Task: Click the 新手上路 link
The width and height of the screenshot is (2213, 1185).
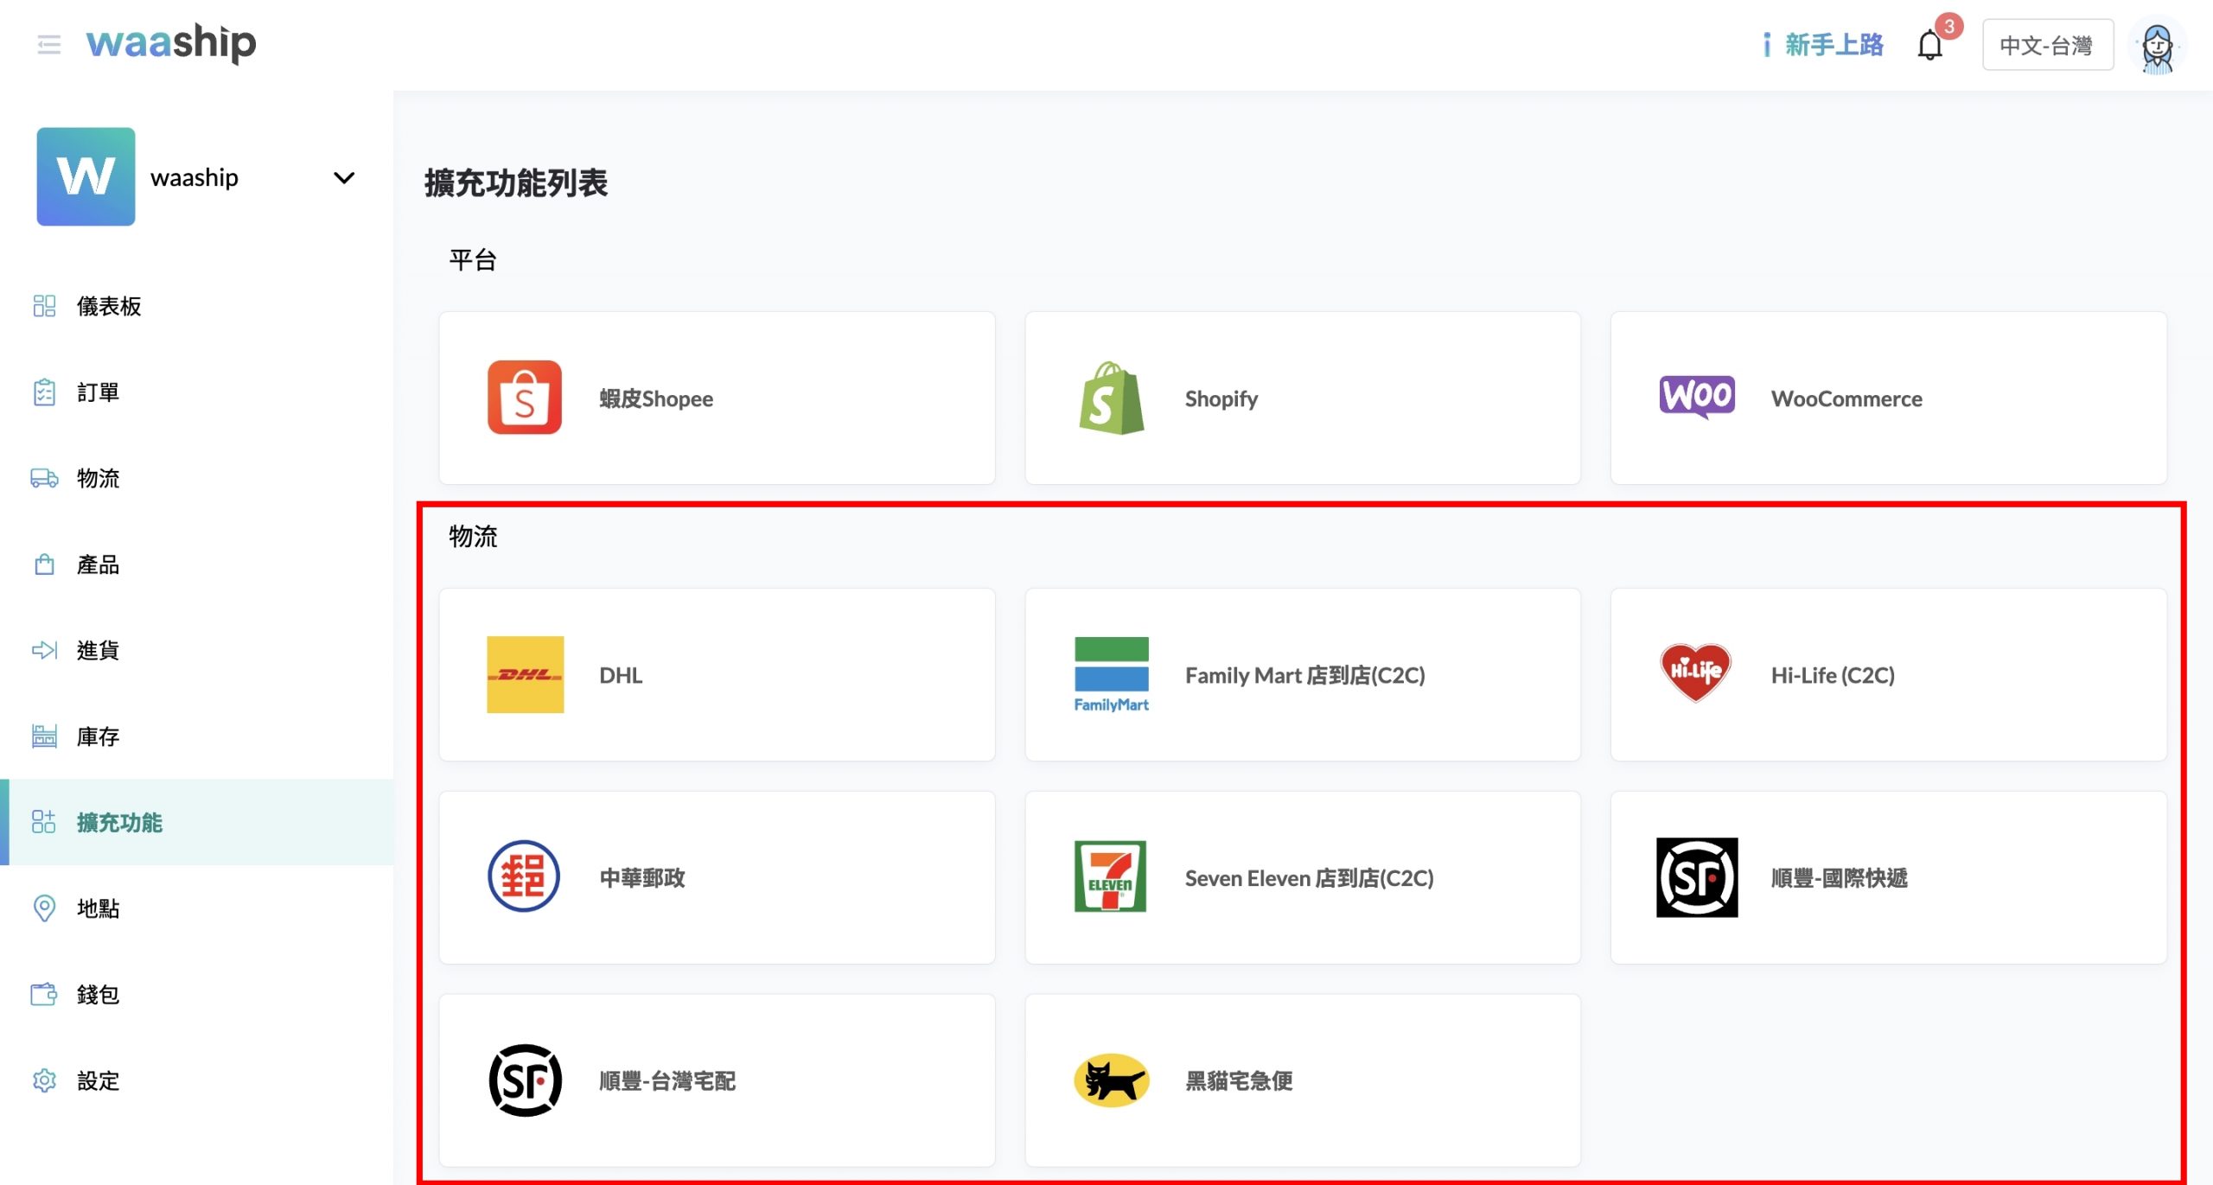Action: 1833,45
